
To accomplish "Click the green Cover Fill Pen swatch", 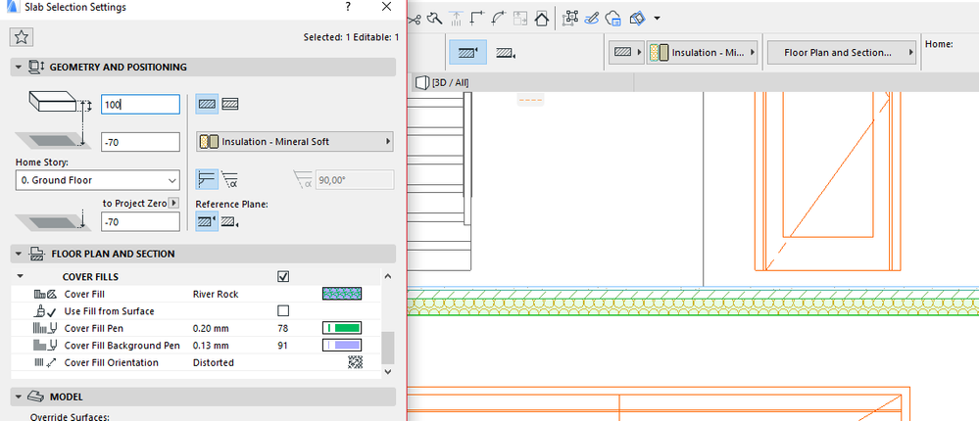I will tap(342, 328).
